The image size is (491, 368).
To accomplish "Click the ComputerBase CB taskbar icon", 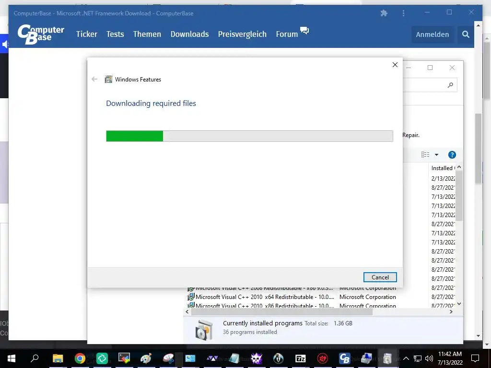I will [x=344, y=358].
